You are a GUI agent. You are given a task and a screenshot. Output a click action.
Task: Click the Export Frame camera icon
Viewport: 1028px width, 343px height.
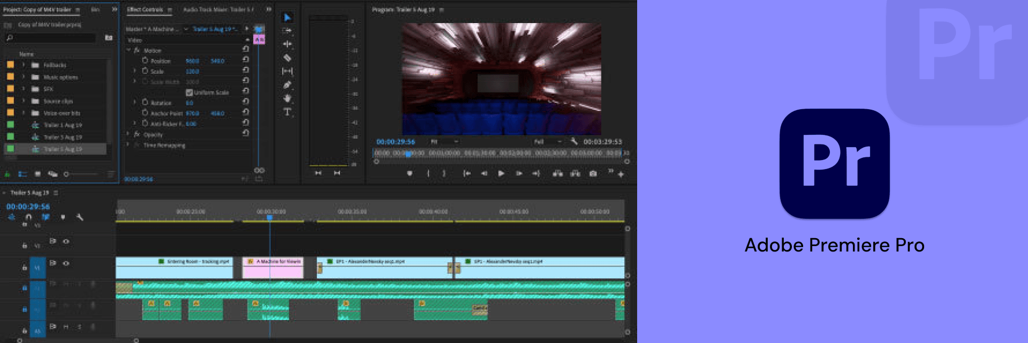(593, 173)
